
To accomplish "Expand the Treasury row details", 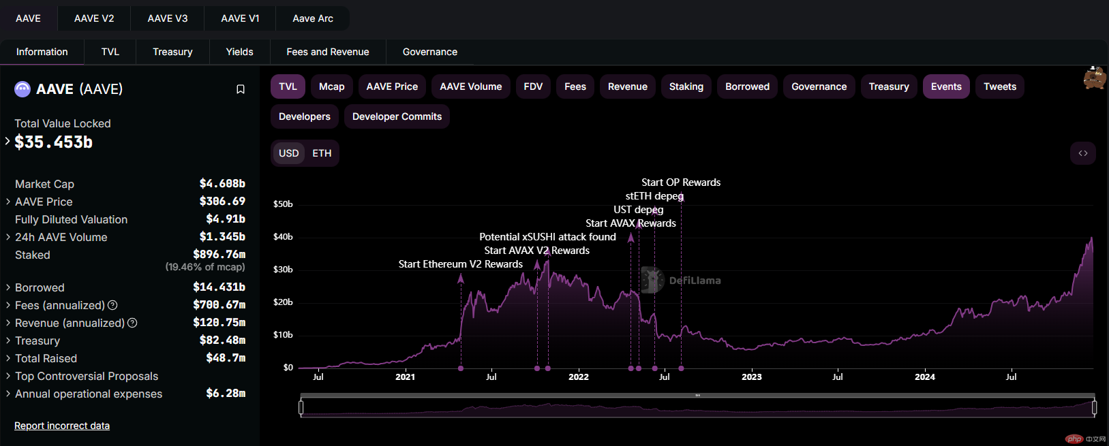I will pyautogui.click(x=8, y=340).
